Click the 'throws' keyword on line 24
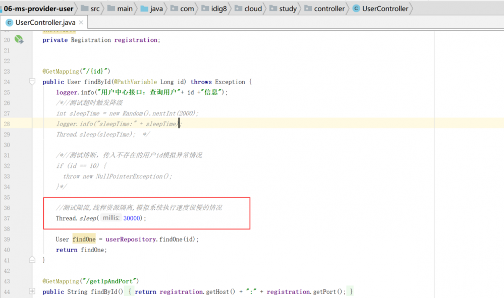Viewport: 504px width, 298px height. 201,82
